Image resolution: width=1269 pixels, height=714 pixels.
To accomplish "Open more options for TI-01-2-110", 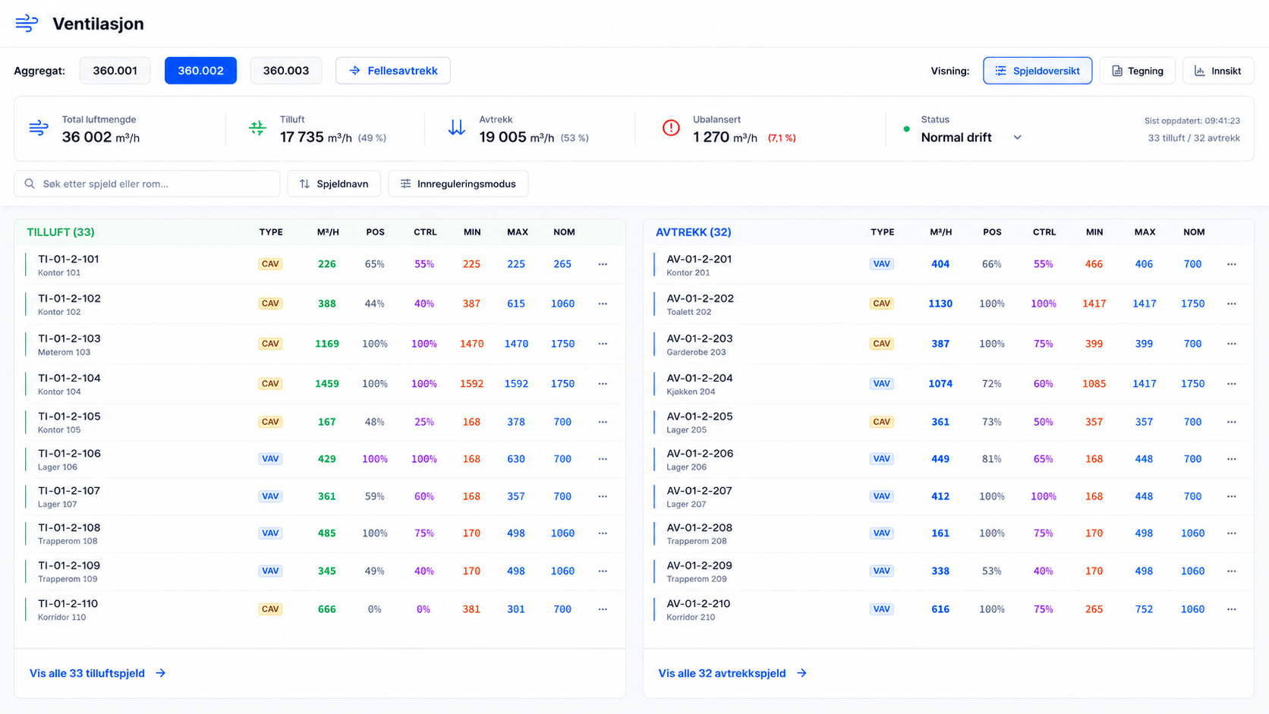I will coord(603,609).
